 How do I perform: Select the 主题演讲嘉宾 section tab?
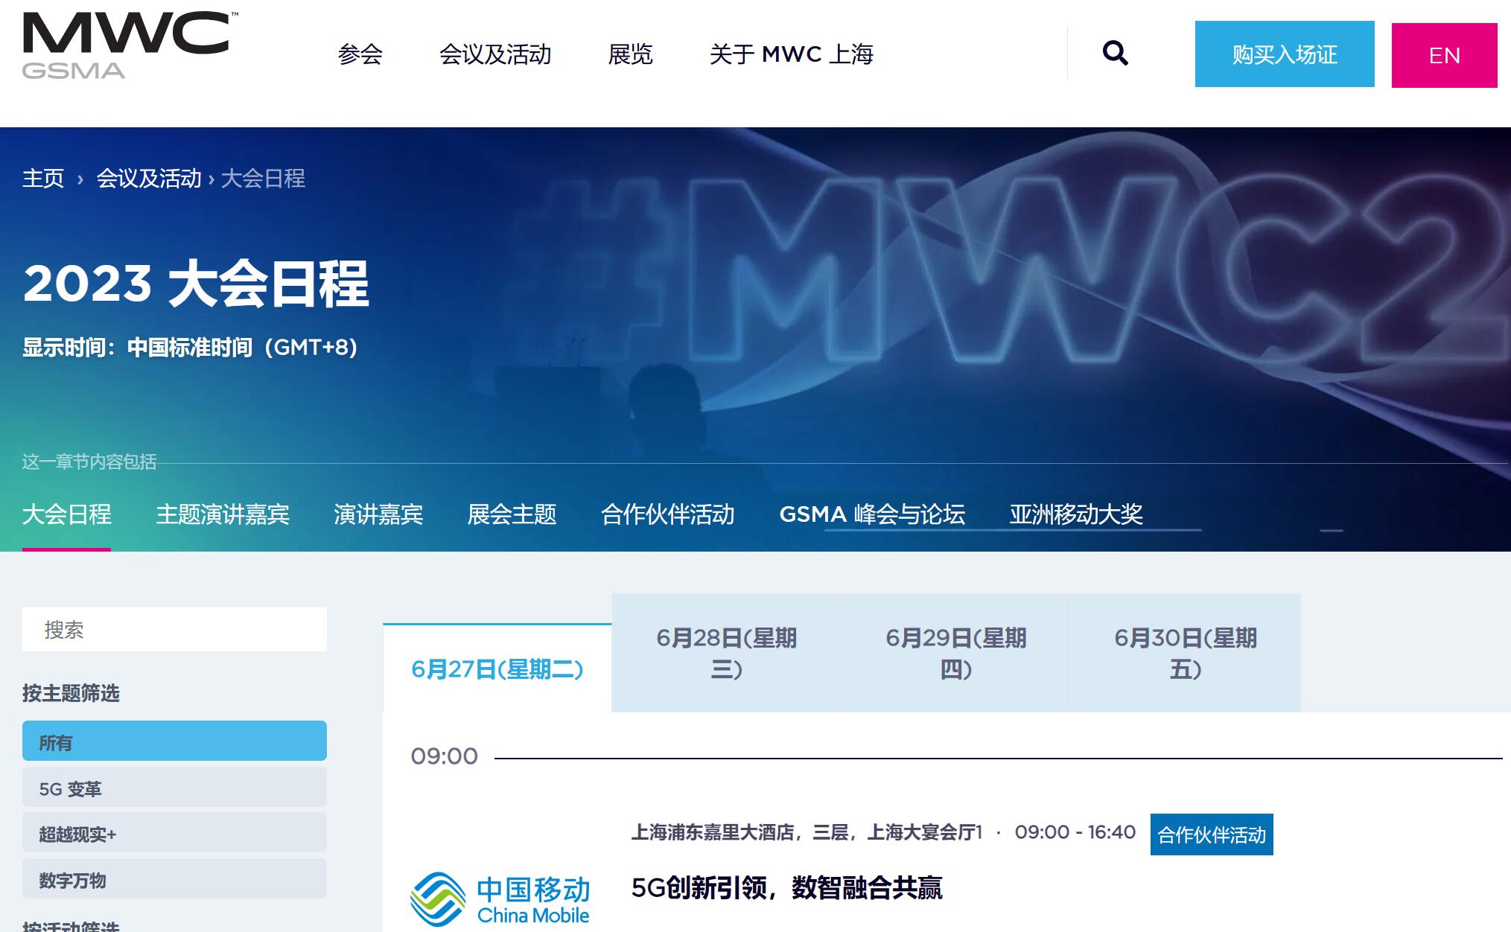point(223,514)
